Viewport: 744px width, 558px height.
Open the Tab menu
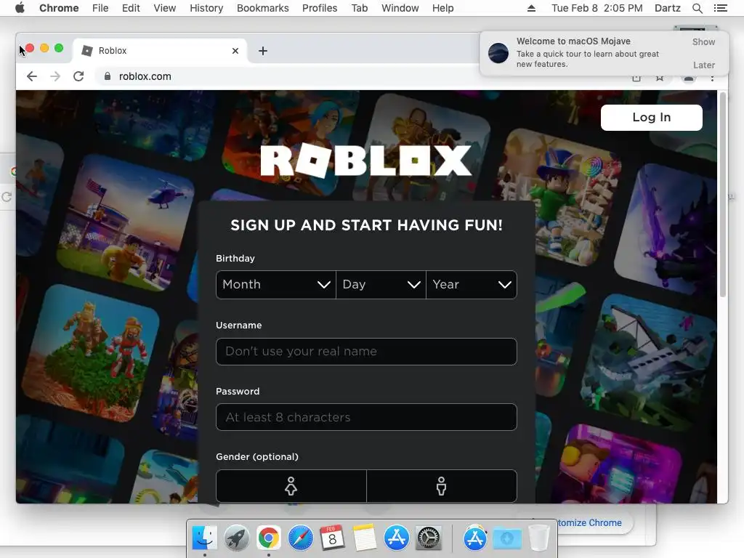tap(359, 8)
